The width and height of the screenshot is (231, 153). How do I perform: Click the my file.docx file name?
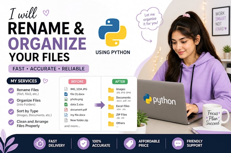78,115
